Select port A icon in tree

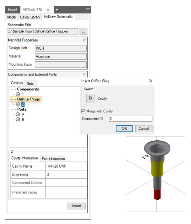point(18,115)
